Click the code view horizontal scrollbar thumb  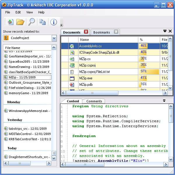(85, 164)
